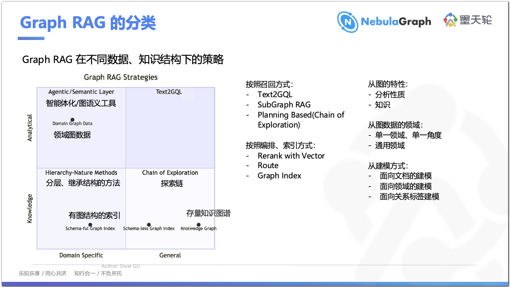Click the slide title "Graph RAG 的分类"
This screenshot has height=287, width=510.
88,23
